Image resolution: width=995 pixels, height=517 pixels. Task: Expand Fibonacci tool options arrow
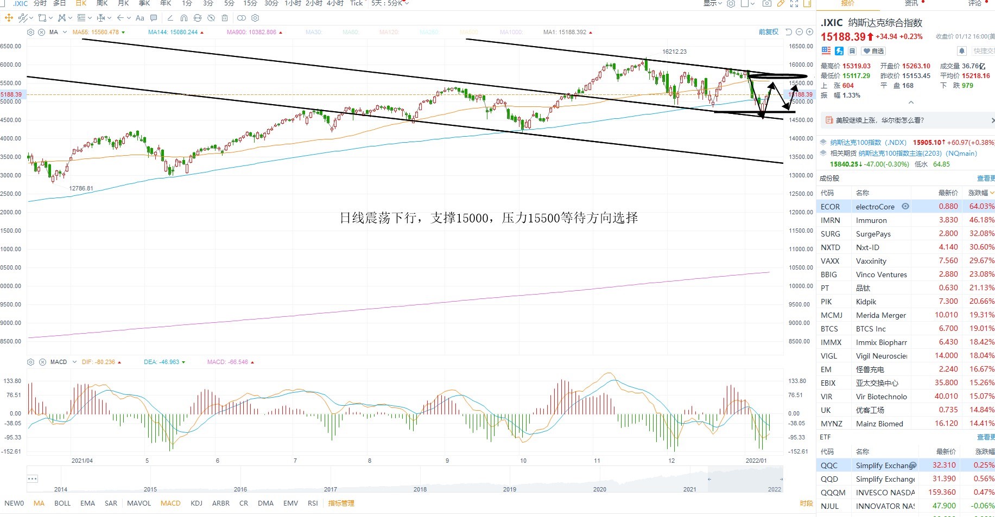pos(90,18)
